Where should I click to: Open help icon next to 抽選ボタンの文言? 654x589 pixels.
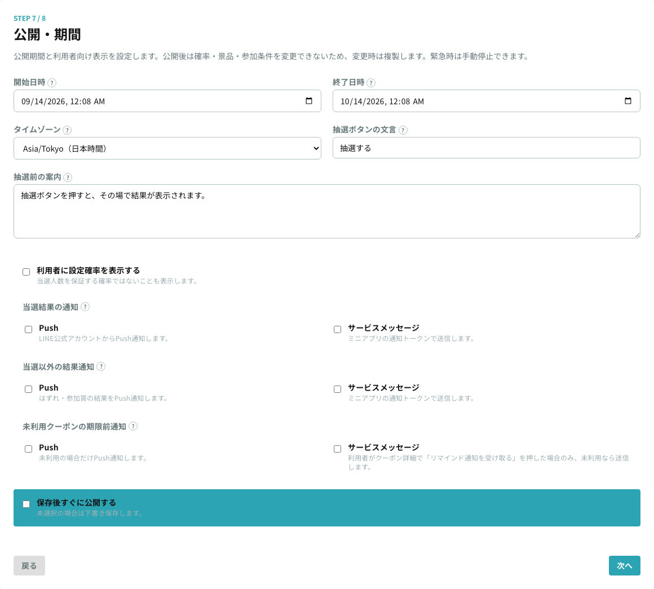pyautogui.click(x=403, y=130)
